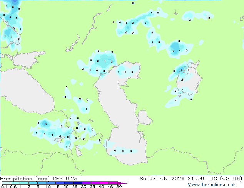Click the '(00+96)' forecast offset text
The width and height of the screenshot is (244, 188).
tap(231, 179)
